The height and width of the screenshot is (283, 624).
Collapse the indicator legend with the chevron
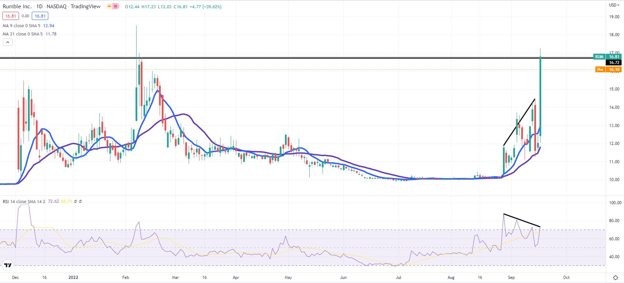pyautogui.click(x=8, y=42)
